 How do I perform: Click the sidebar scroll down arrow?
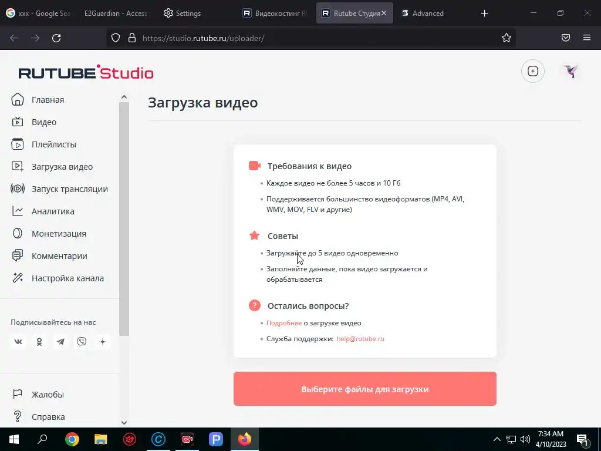click(x=124, y=423)
